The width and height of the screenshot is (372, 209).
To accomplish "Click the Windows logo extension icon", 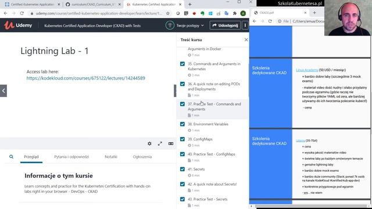I will pos(210,13).
